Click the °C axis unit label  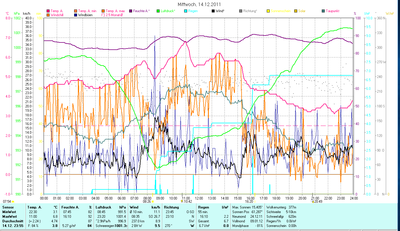pyautogui.click(x=7, y=13)
